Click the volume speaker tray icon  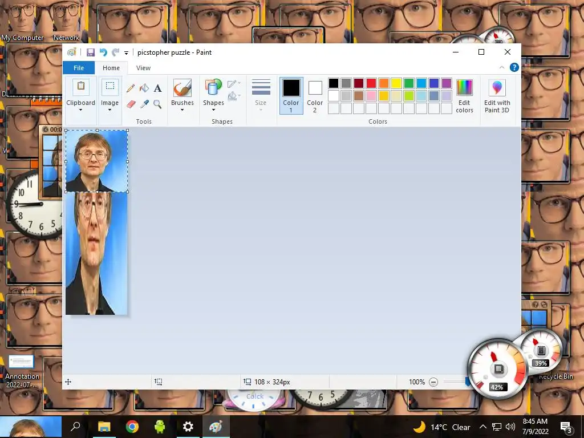(x=510, y=427)
